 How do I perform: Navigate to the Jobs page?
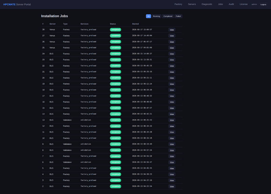pos(221,4)
